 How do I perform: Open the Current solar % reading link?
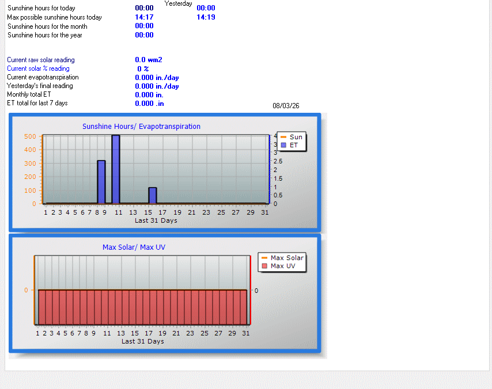tap(38, 68)
